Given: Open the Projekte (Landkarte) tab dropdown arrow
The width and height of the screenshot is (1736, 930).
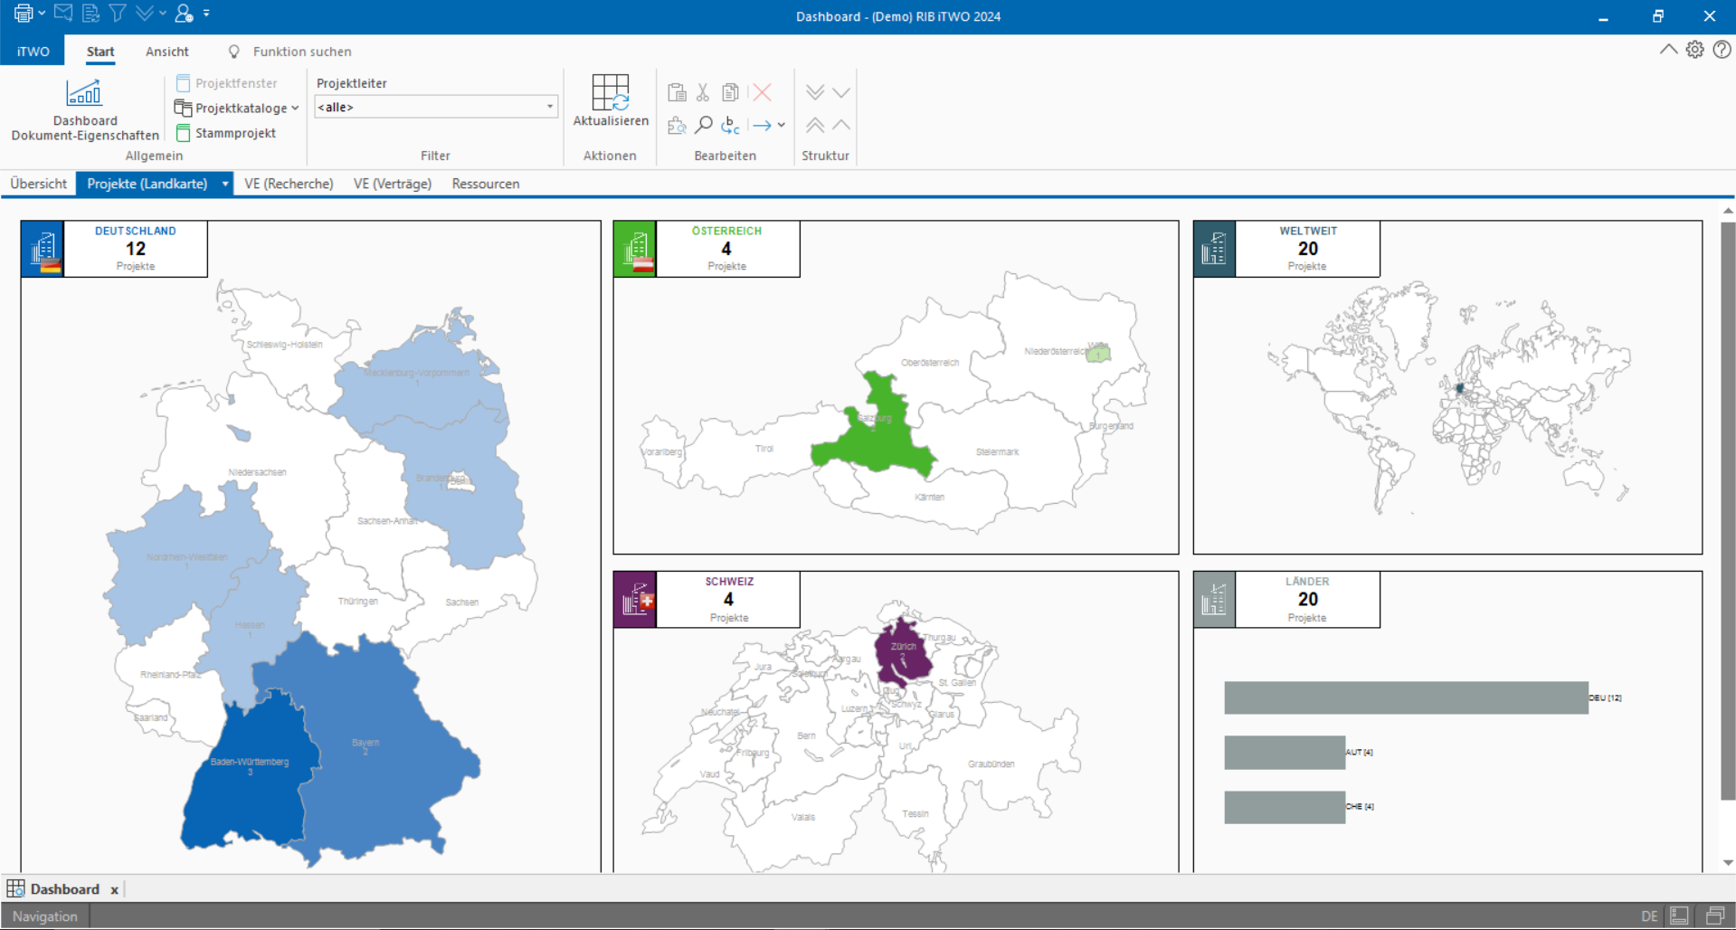Looking at the screenshot, I should tap(225, 184).
